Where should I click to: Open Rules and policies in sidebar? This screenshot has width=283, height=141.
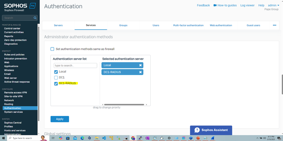(x=14, y=54)
